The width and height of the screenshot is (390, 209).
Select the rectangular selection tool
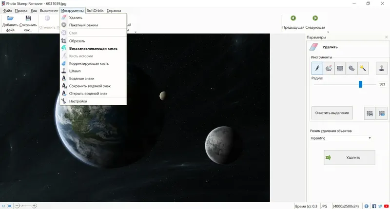[340, 68]
